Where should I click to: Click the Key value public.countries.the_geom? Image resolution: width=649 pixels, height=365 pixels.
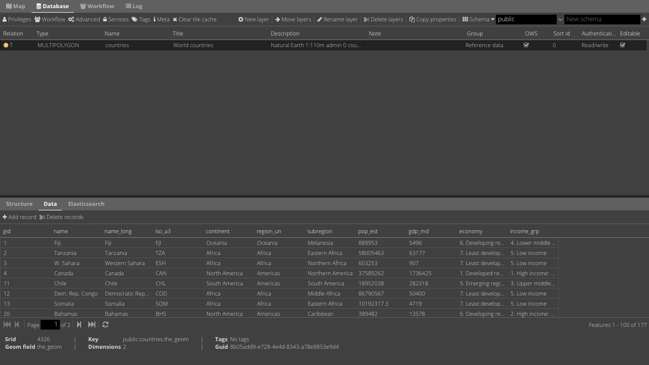click(156, 339)
